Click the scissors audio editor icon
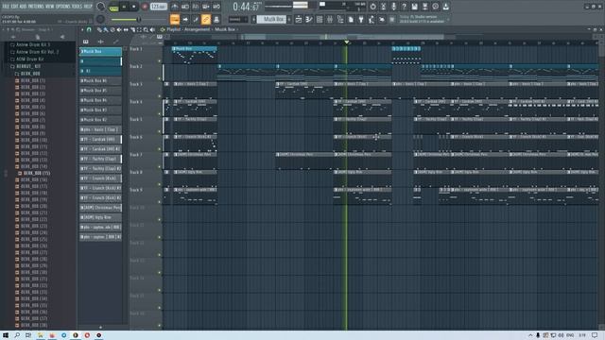Image resolution: width=605 pixels, height=340 pixels. click(x=383, y=7)
